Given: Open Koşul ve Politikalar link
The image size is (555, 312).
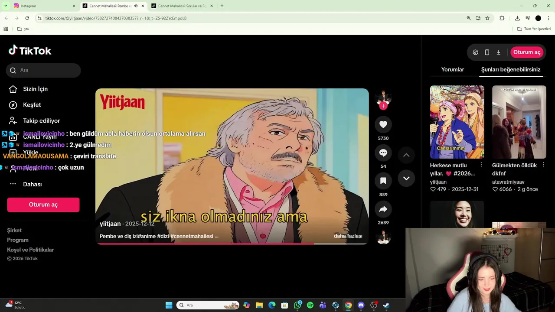Looking at the screenshot, I should tap(30, 250).
